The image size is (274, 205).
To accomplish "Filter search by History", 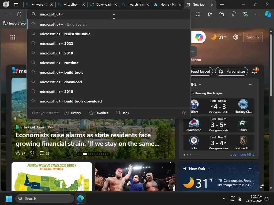I will point(73,113).
